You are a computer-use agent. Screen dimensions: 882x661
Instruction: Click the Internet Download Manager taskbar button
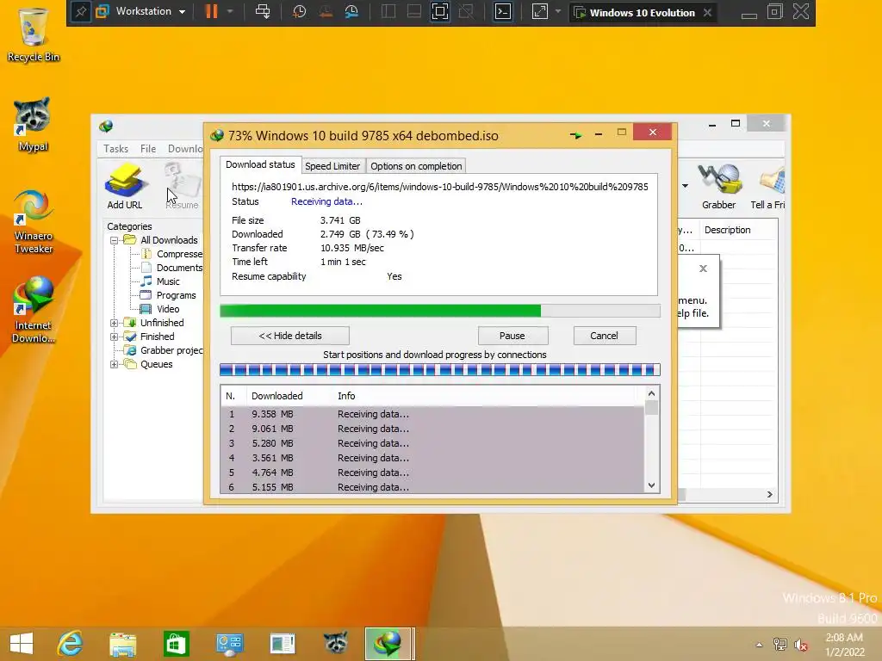pos(389,644)
